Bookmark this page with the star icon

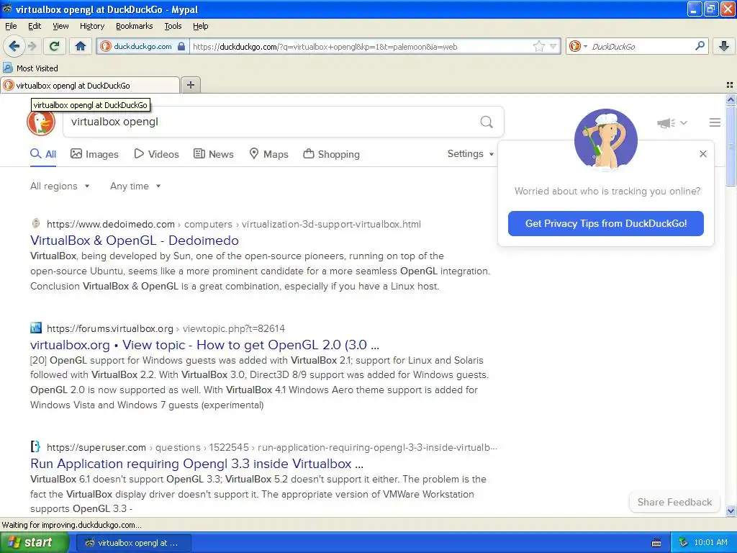[x=538, y=46]
